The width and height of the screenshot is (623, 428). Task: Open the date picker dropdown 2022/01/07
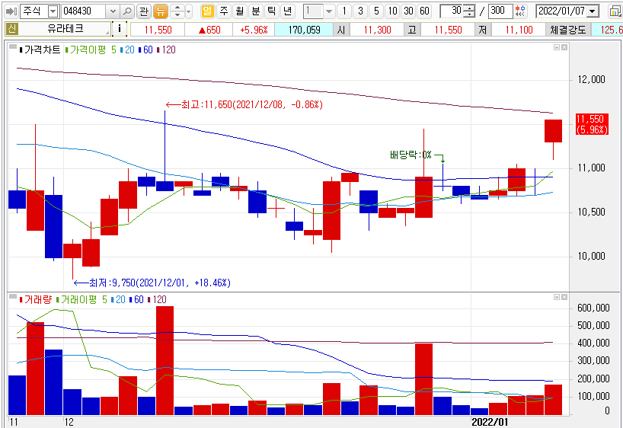pyautogui.click(x=593, y=11)
